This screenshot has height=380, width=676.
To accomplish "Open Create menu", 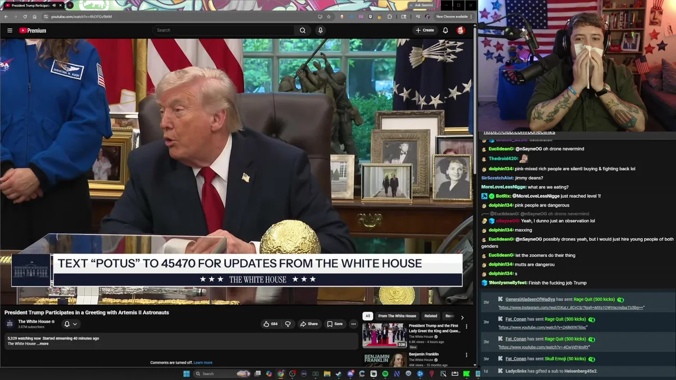I will (425, 30).
